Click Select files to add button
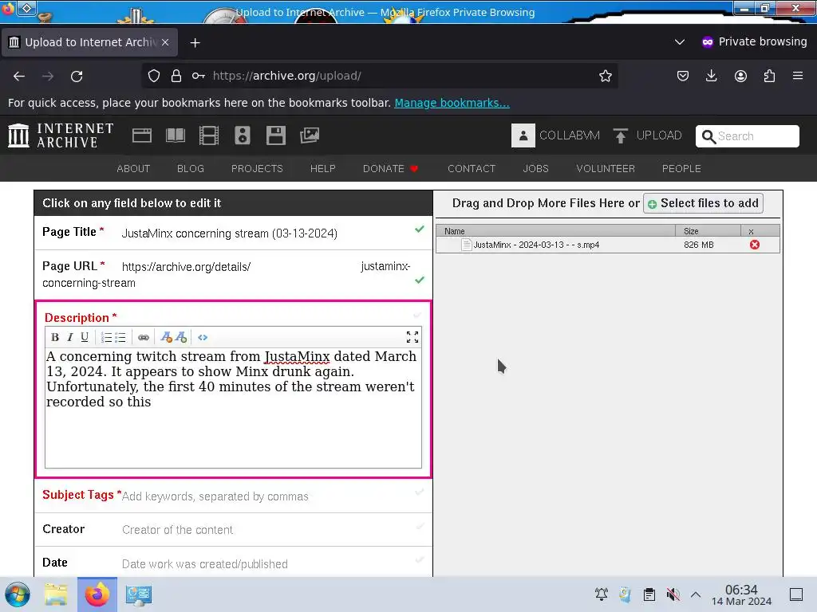The width and height of the screenshot is (817, 612). tap(704, 203)
